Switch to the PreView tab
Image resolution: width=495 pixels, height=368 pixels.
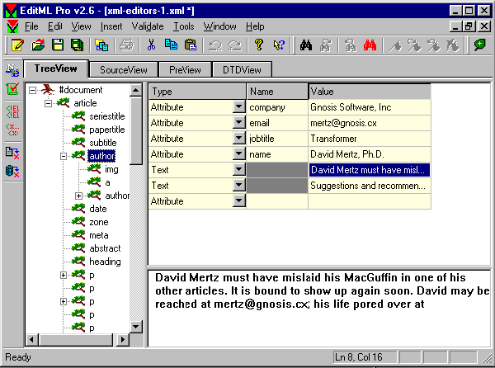click(x=185, y=70)
